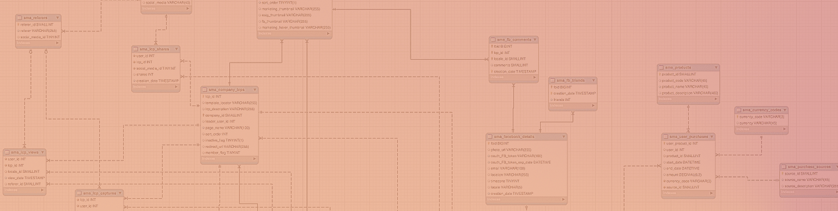
Task: Select product_name VARCHAR(45) column
Action: [688, 86]
